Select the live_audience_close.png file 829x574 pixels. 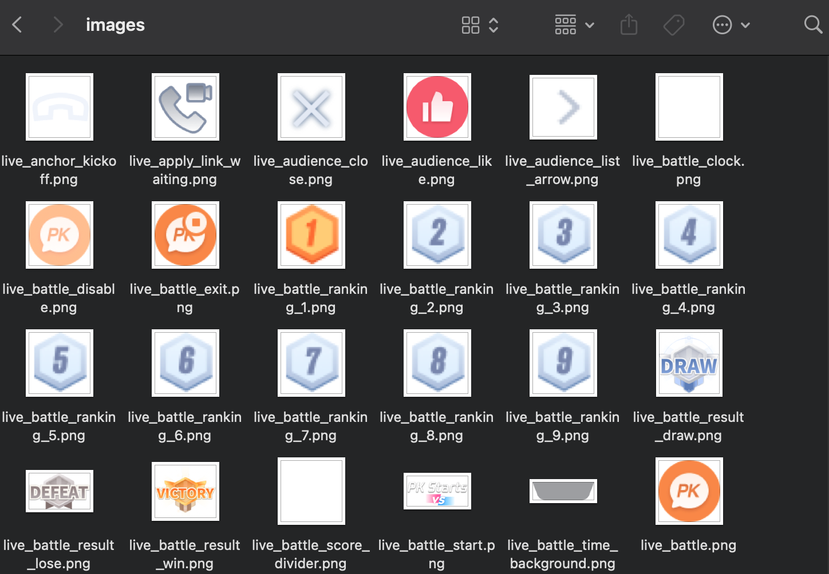point(311,107)
